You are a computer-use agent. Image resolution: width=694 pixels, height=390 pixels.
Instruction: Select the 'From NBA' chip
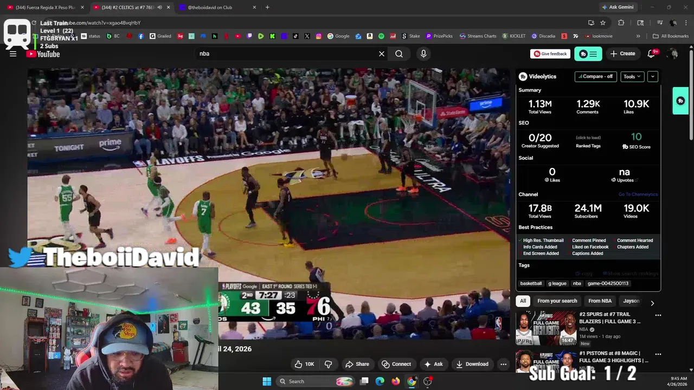[x=600, y=301]
